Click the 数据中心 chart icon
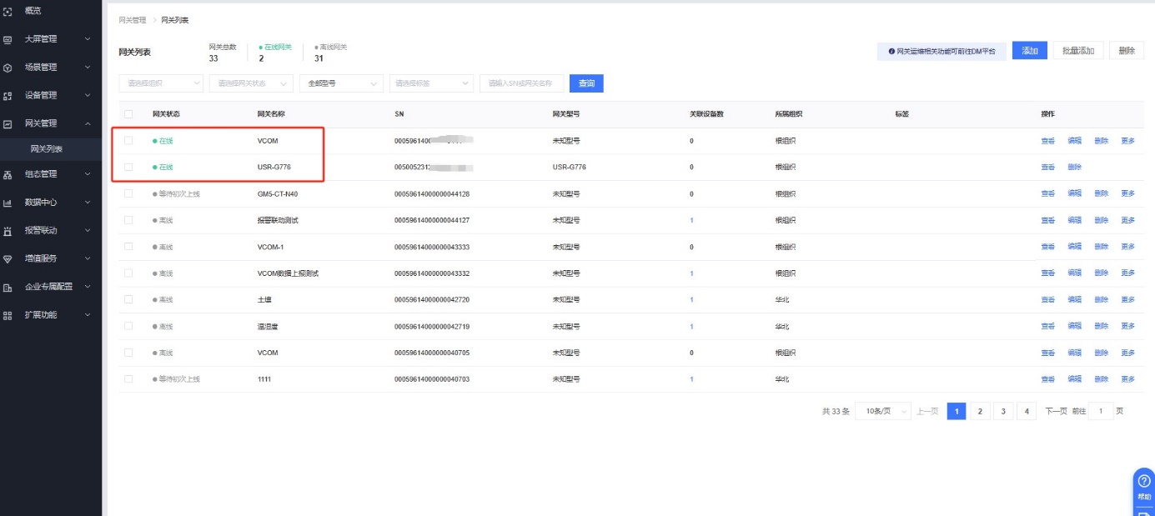The height and width of the screenshot is (516, 1155). tap(8, 203)
